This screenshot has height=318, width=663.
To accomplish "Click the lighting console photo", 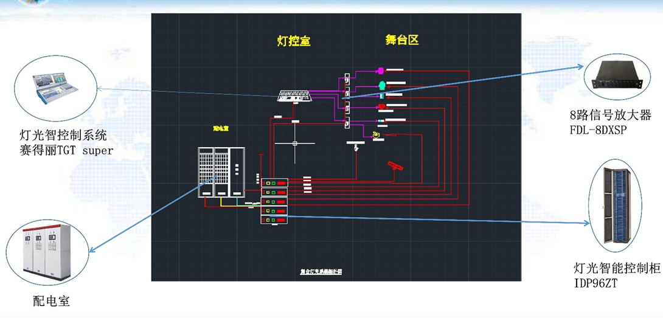I will point(54,88).
